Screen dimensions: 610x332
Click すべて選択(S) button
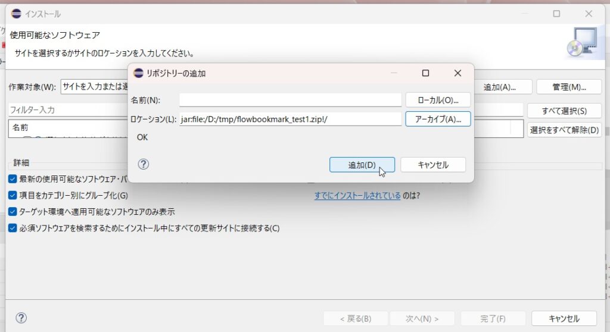pos(564,111)
